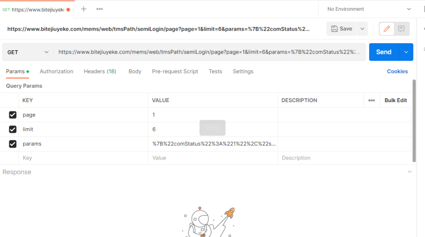425x237 pixels.
Task: Expand Save options arrow
Action: (362, 28)
